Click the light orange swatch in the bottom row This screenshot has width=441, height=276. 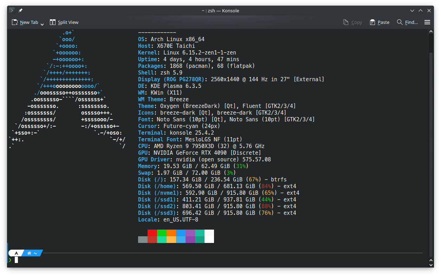click(171, 239)
